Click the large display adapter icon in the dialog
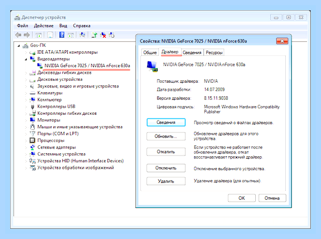 (152, 66)
